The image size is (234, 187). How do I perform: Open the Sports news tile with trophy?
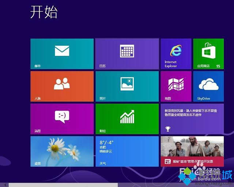[192, 119]
